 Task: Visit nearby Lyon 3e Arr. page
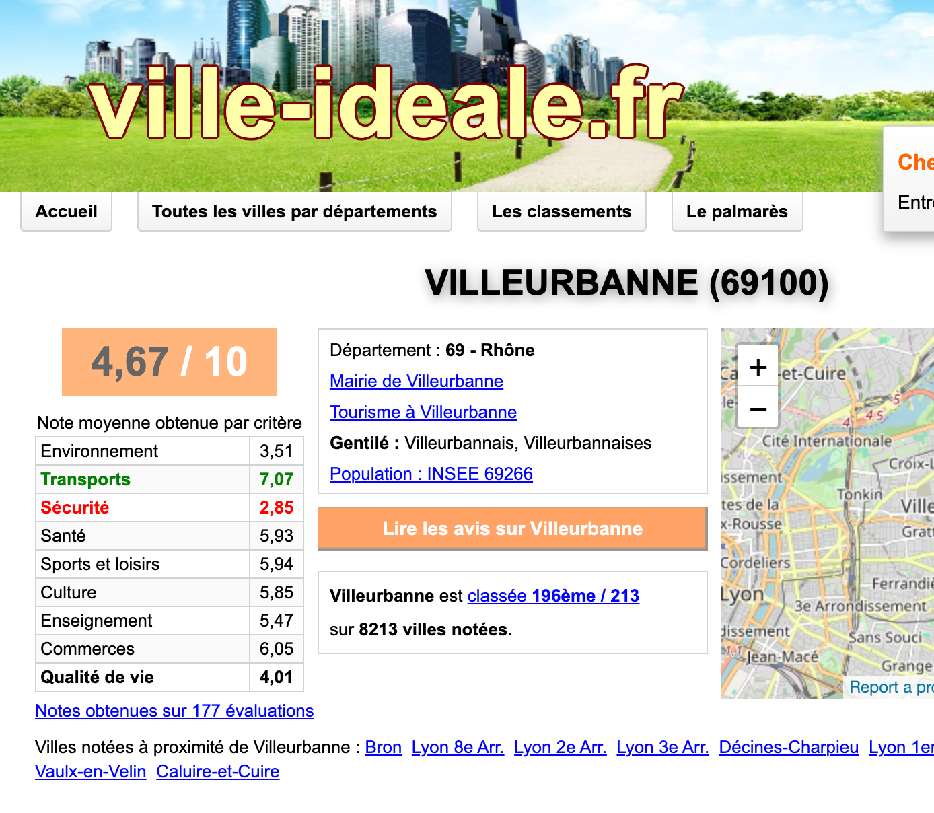pos(663,747)
